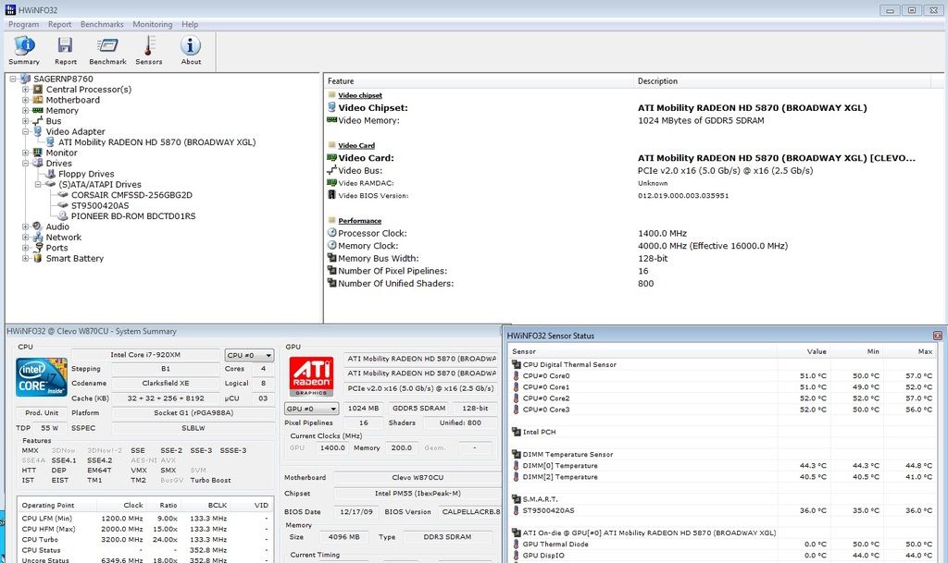Click the PIONEER BD-ROM disc drive icon
The image size is (948, 563).
[x=63, y=216]
